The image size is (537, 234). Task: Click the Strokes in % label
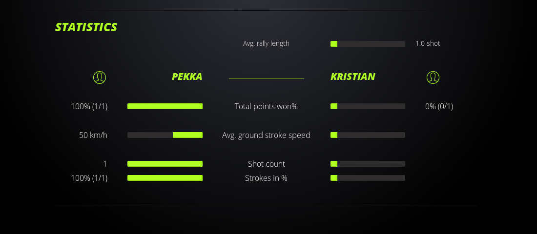tap(266, 178)
